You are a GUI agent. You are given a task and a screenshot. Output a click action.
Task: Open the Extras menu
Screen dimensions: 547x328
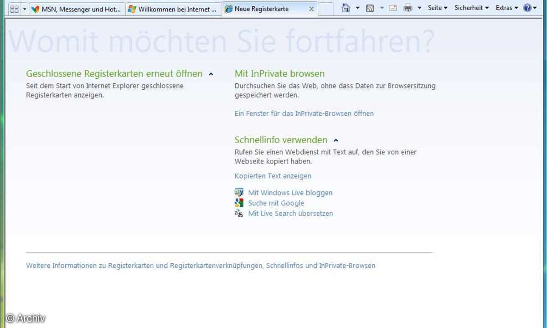[507, 8]
